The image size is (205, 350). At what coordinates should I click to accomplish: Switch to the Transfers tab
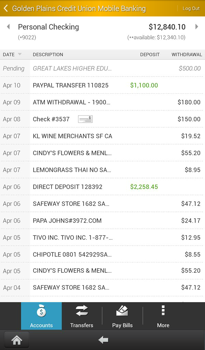(82, 316)
